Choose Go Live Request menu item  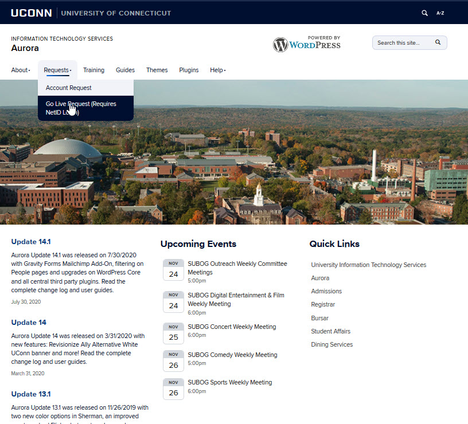(x=81, y=108)
